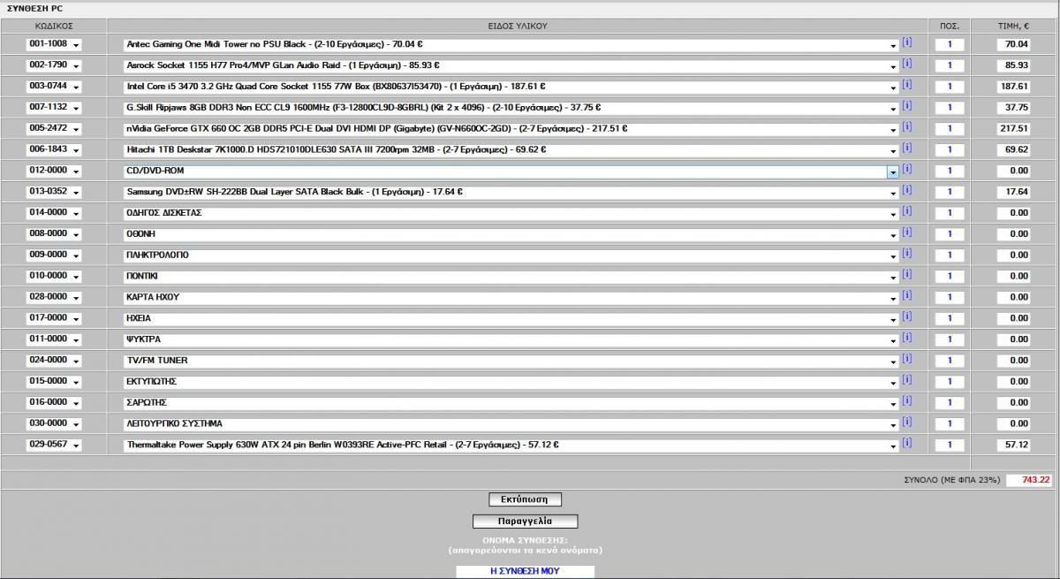Click the info icon beside Asrock Socket 1155
1060x579 pixels.
pyautogui.click(x=906, y=64)
